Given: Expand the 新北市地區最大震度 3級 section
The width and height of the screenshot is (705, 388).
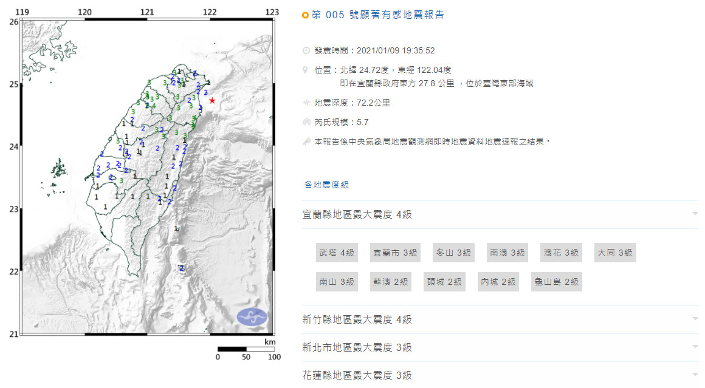Looking at the screenshot, I should 695,347.
